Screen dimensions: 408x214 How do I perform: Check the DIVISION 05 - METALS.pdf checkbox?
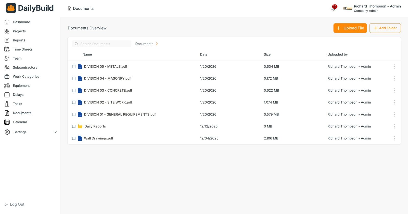coord(74,67)
